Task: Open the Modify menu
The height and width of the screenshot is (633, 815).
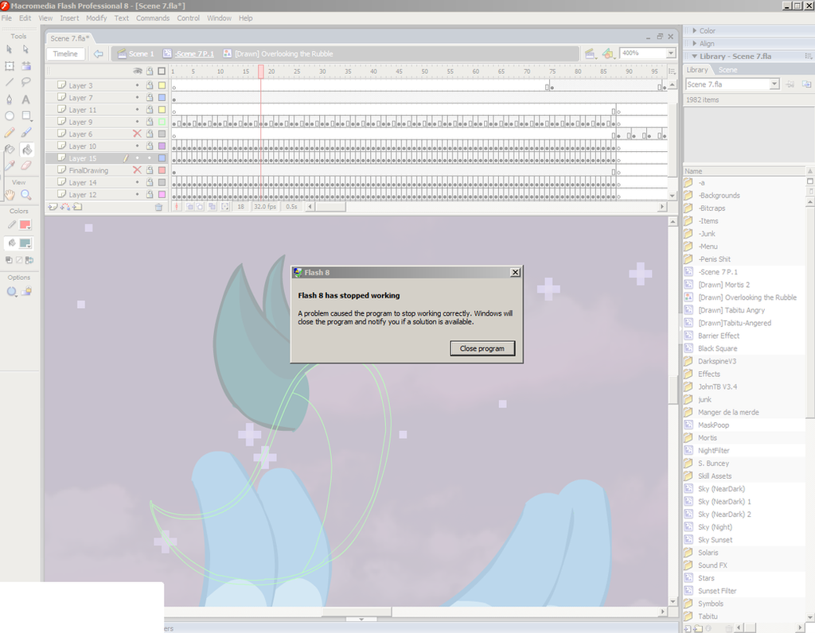Action: [x=96, y=18]
